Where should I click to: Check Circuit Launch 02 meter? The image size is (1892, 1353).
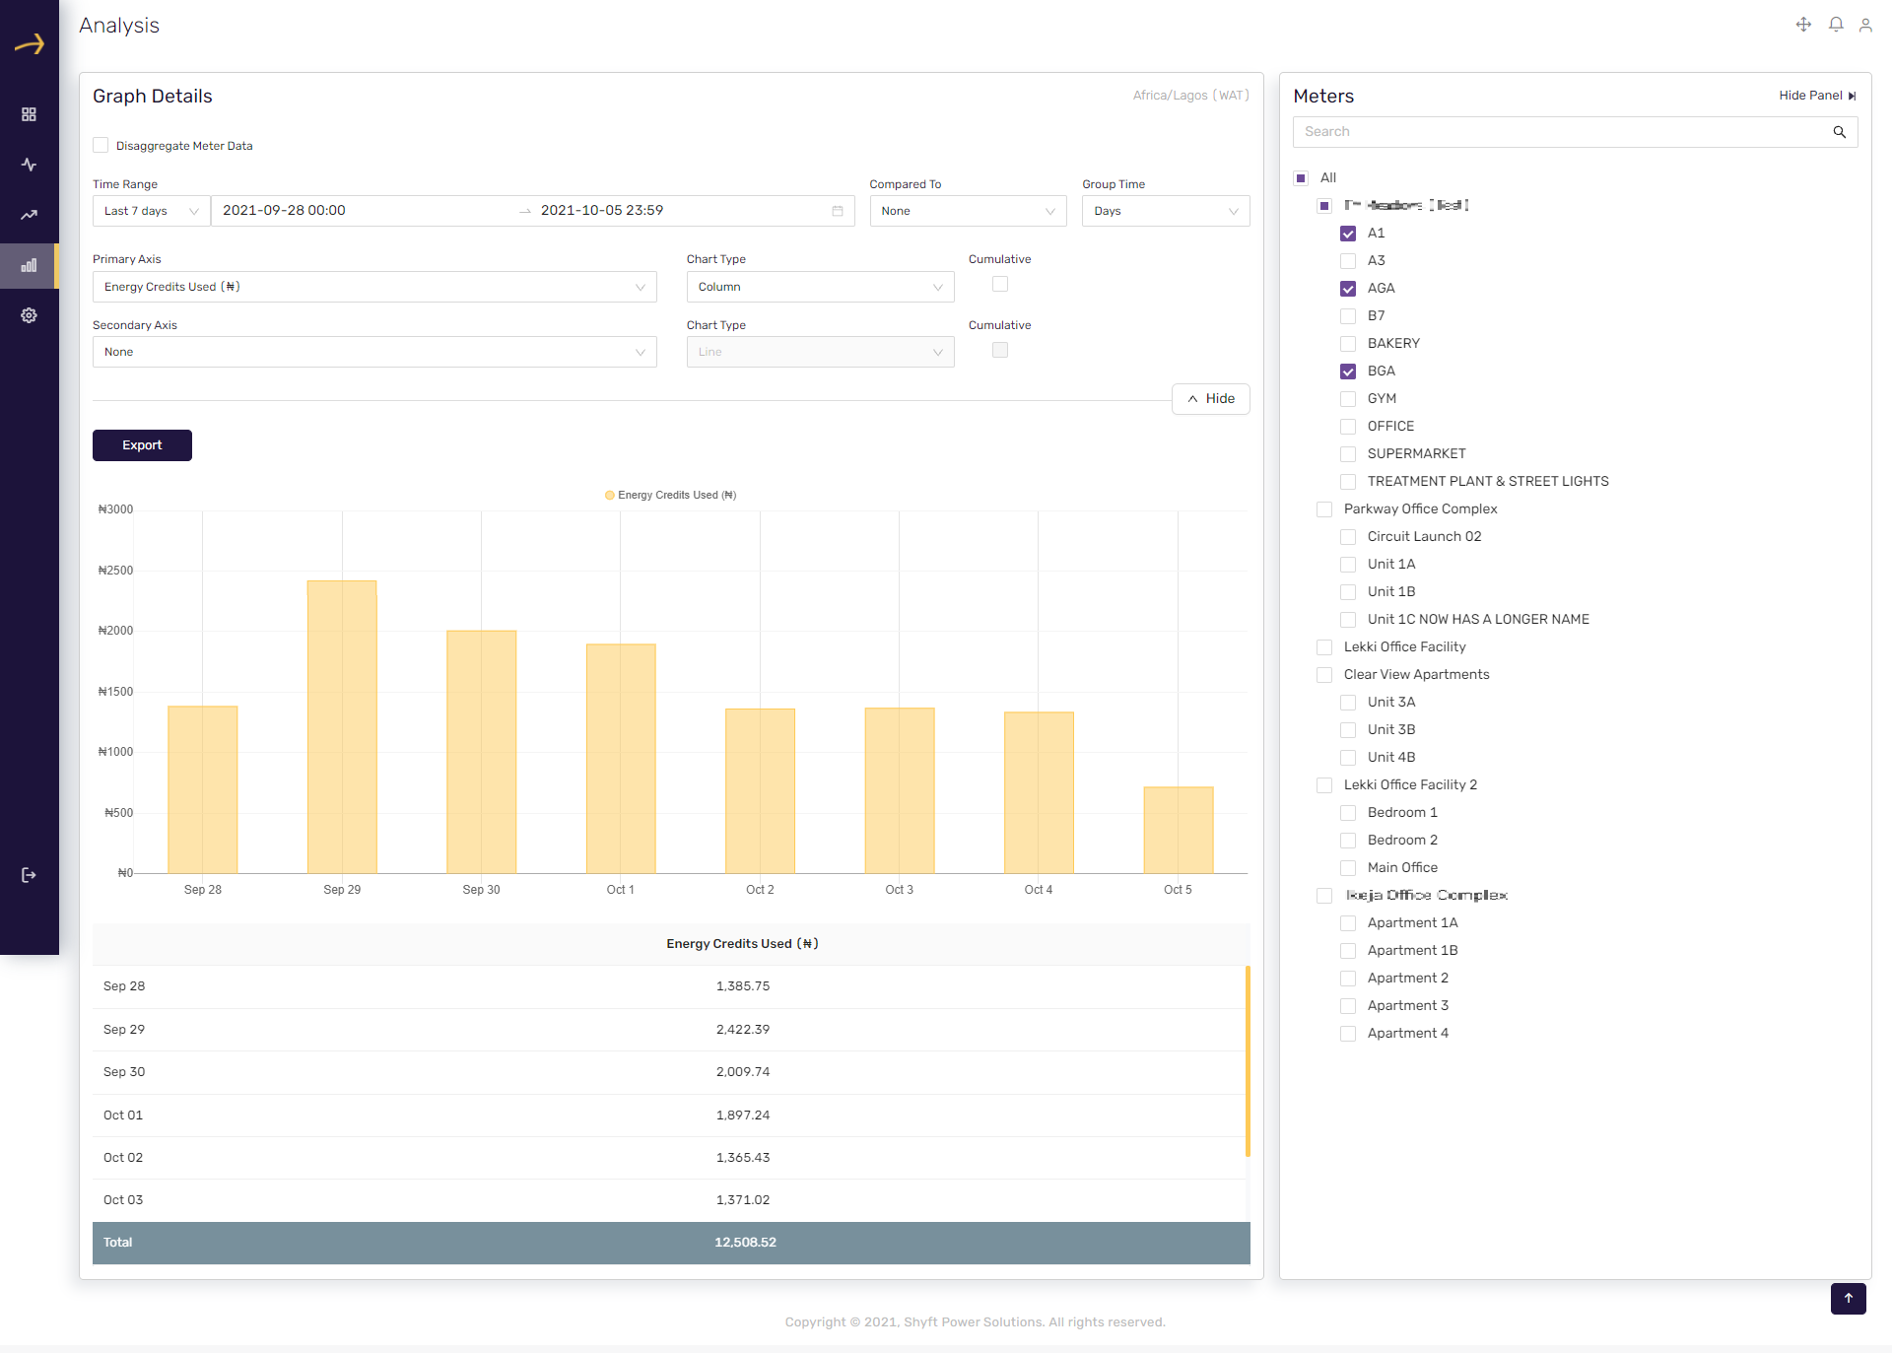pyautogui.click(x=1348, y=537)
